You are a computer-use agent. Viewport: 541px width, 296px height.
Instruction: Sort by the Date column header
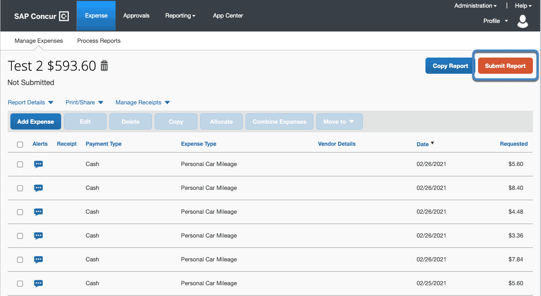click(425, 144)
